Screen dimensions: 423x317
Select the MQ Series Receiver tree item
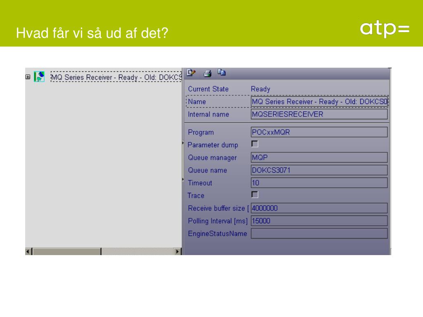coord(116,77)
